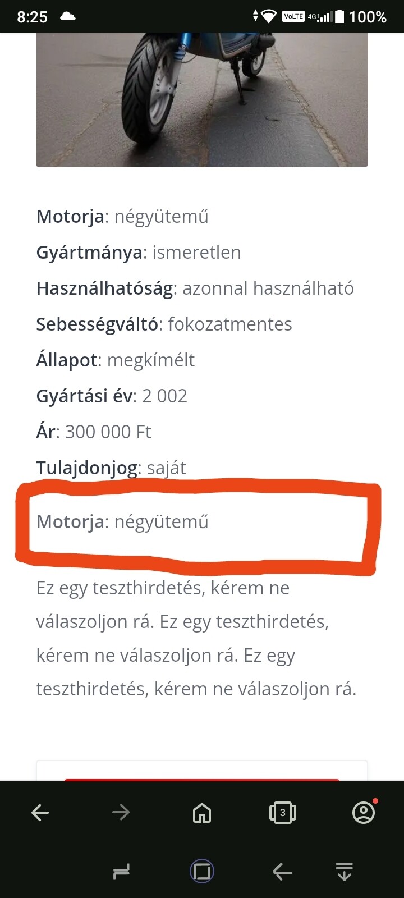
Task: Open the scooter photo thumbnail
Action: [202, 100]
